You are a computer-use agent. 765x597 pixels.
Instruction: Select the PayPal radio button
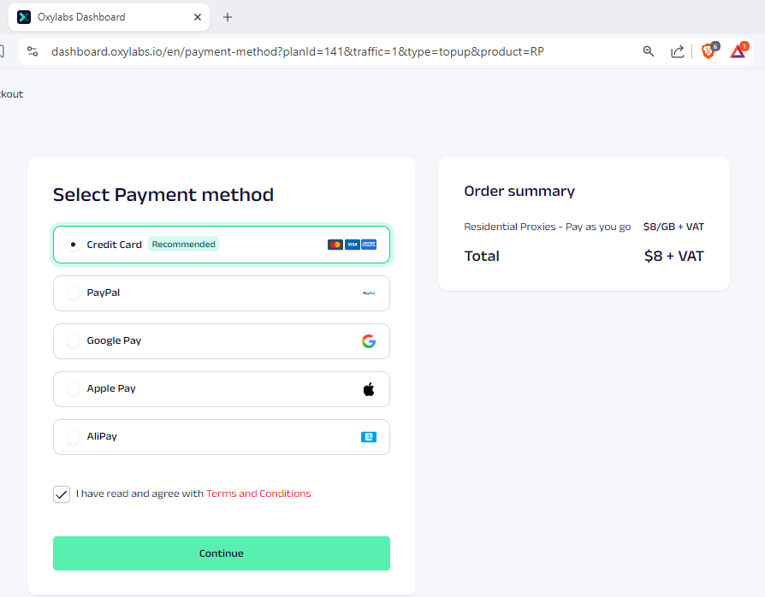(x=73, y=293)
